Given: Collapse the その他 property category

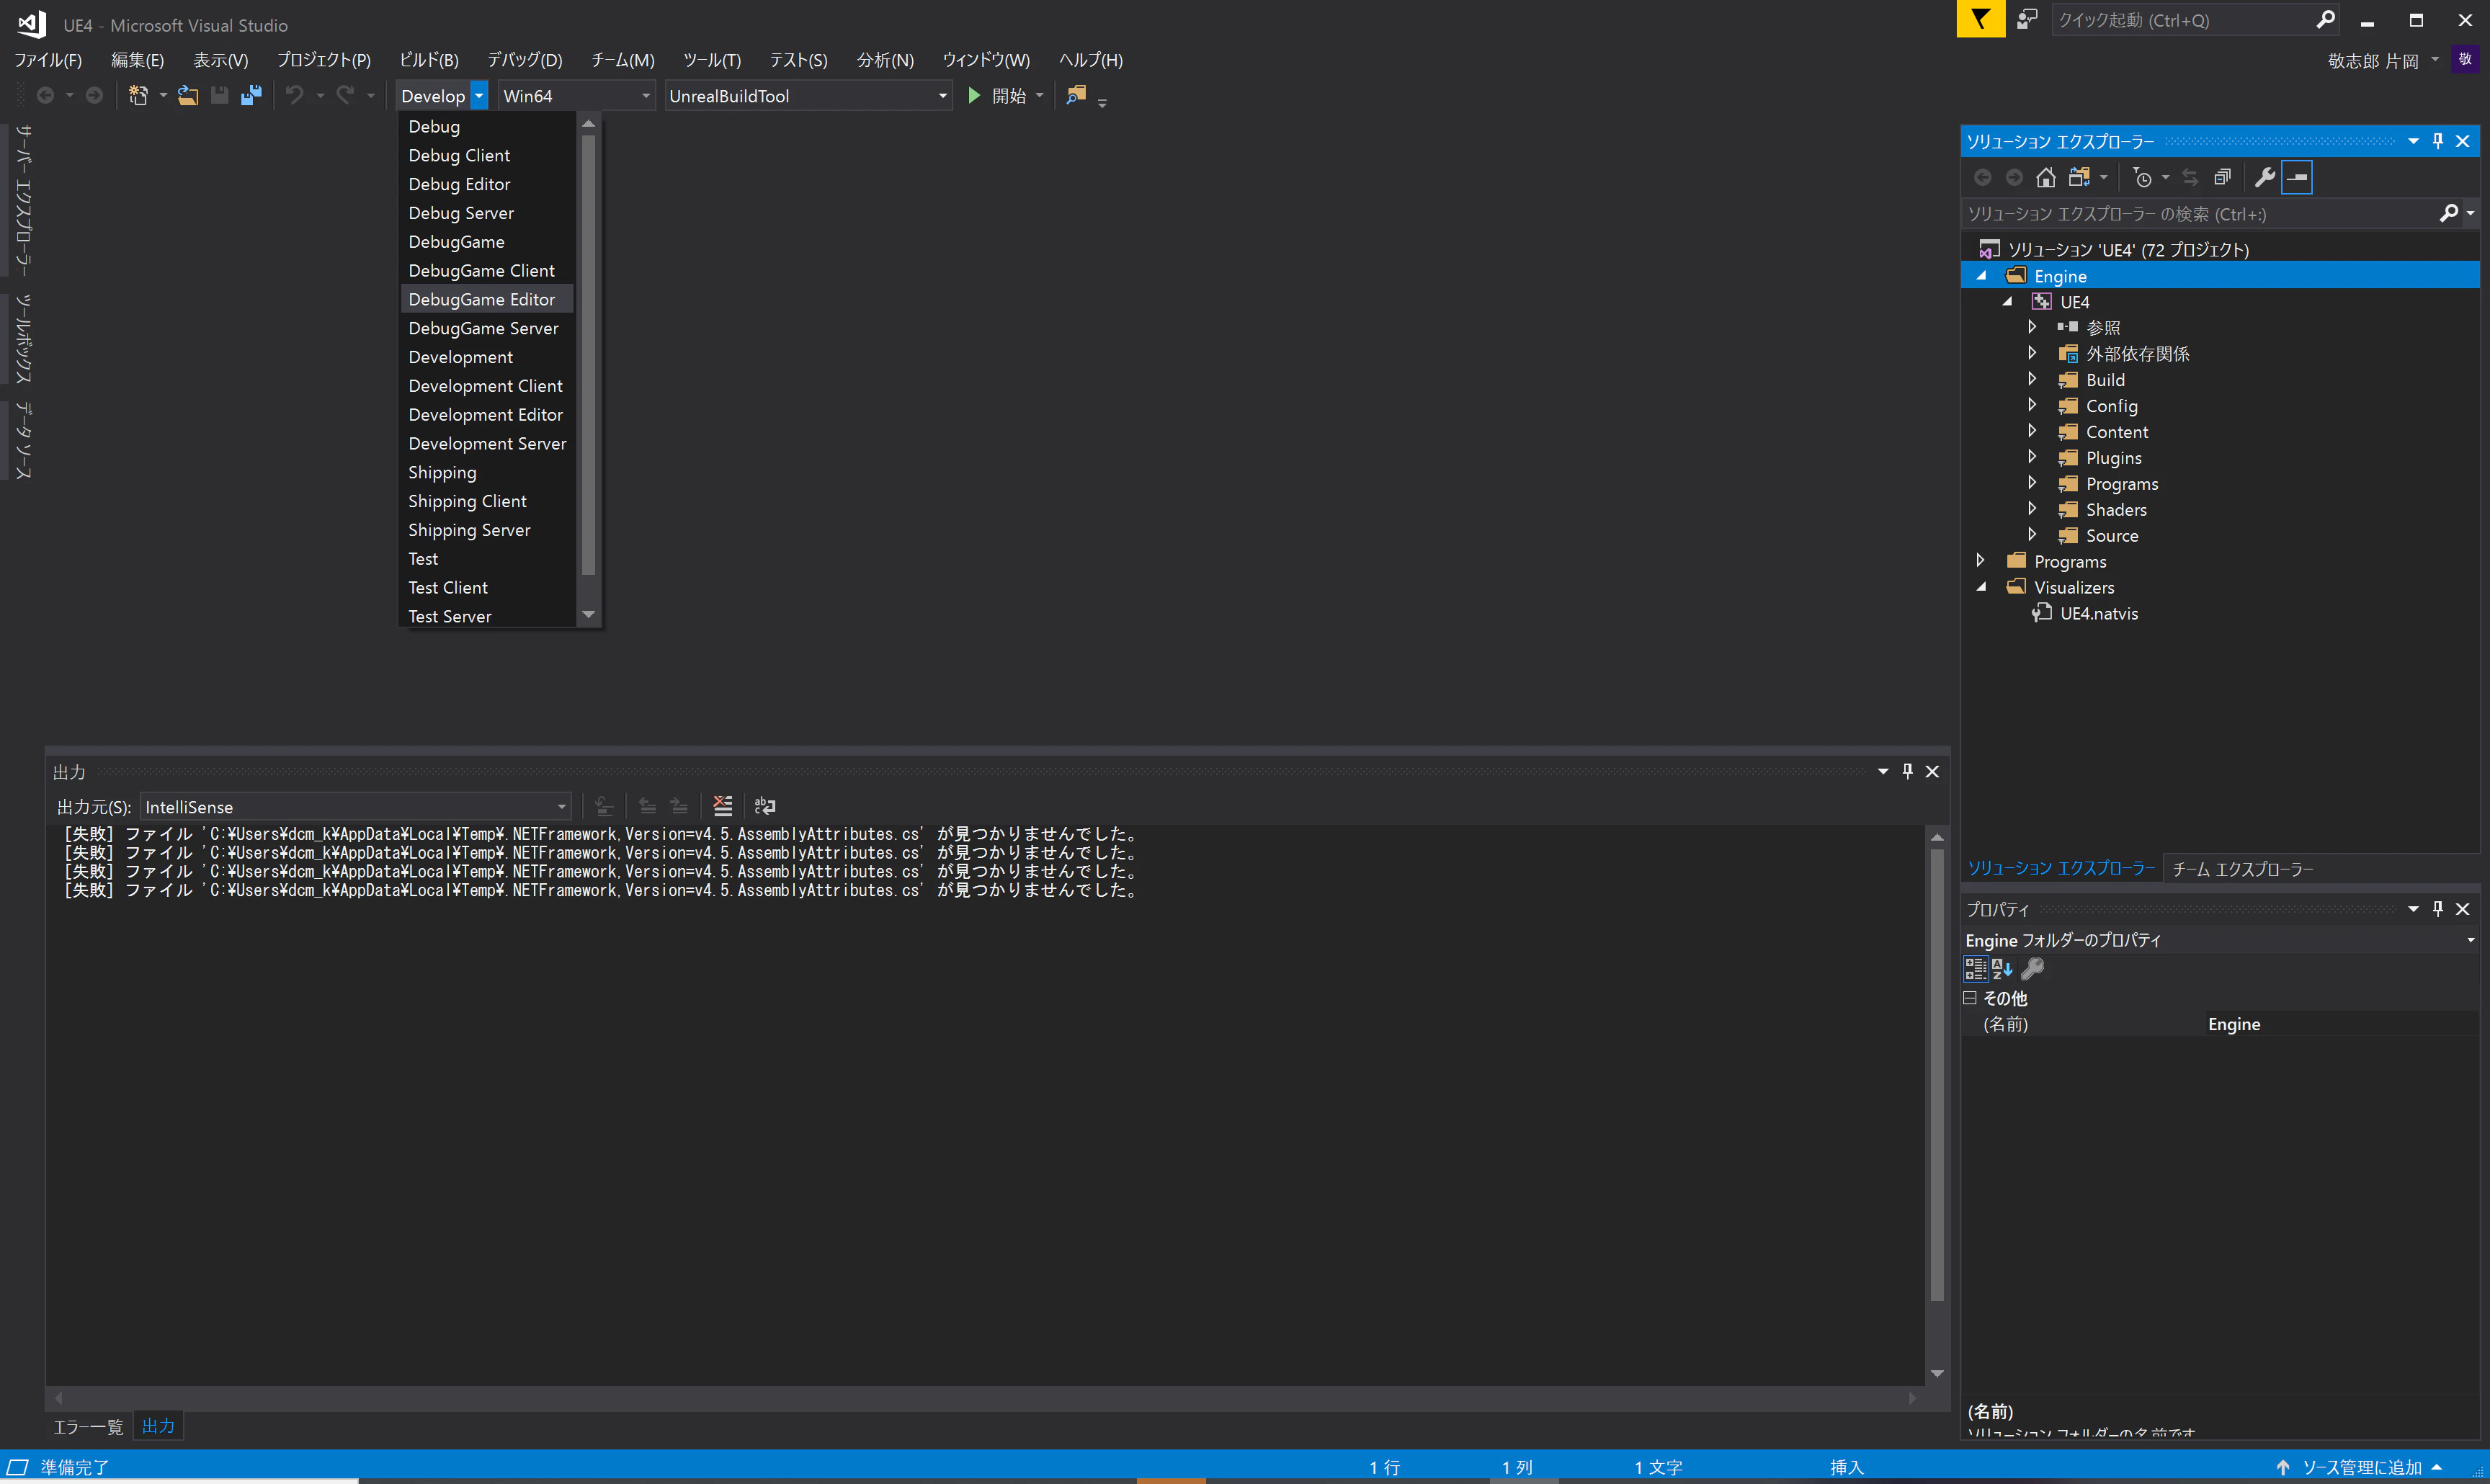Looking at the screenshot, I should 1970,998.
